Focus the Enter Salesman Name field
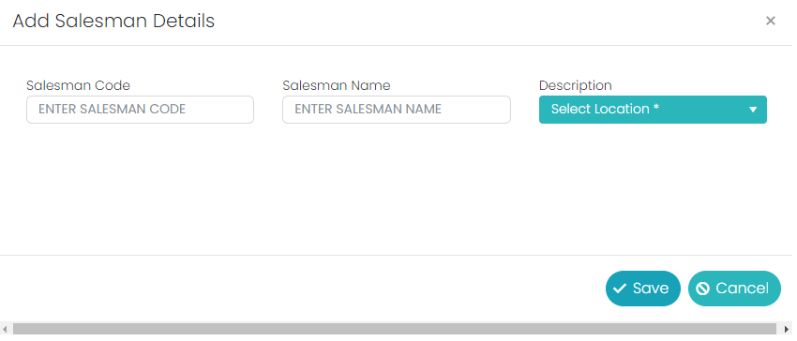Viewport: 797px width, 341px height. 397,110
